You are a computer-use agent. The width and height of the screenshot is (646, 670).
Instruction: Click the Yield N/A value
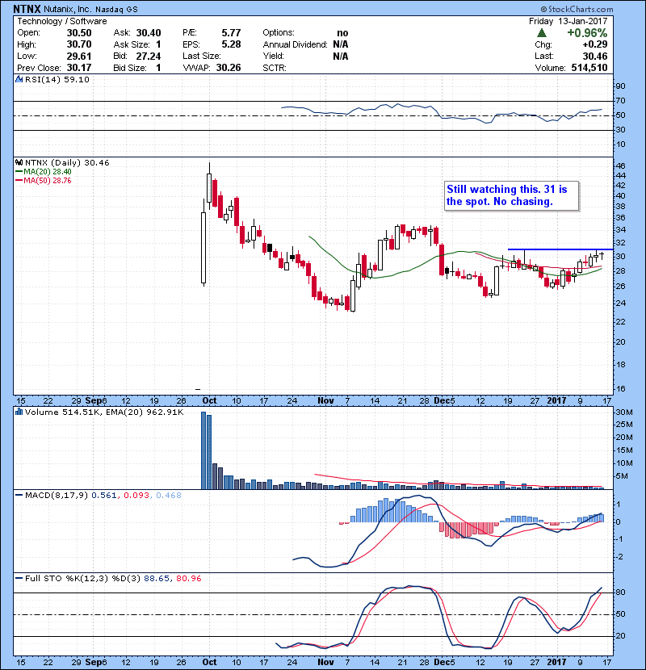(340, 56)
